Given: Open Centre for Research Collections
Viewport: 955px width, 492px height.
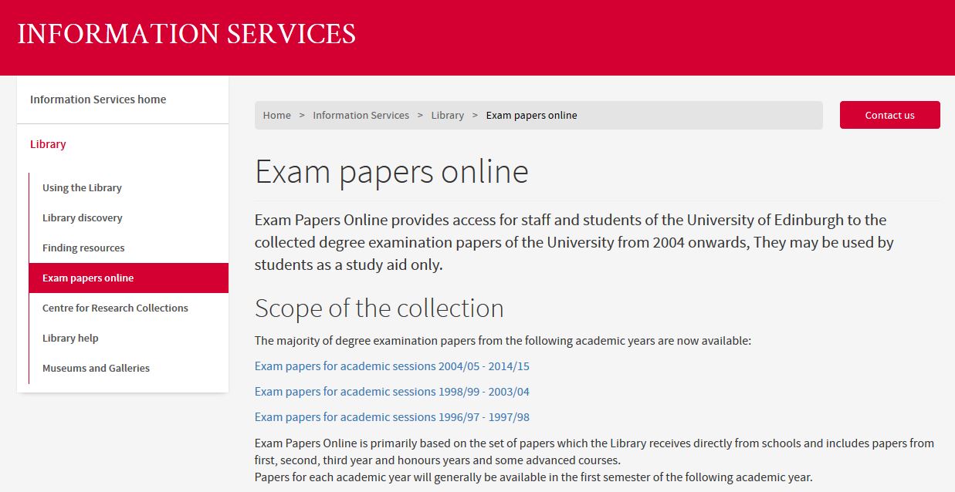Looking at the screenshot, I should coord(115,308).
